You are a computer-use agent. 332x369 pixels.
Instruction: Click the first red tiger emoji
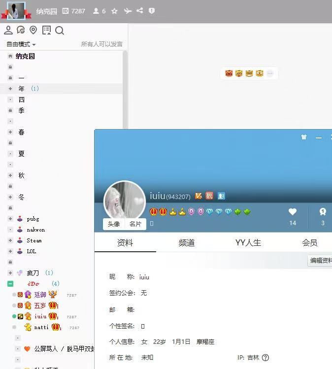coord(229,73)
